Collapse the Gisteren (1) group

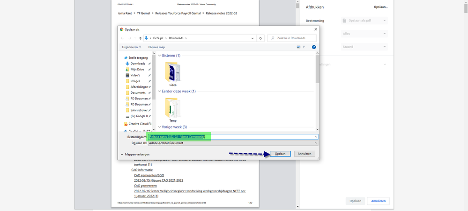159,56
